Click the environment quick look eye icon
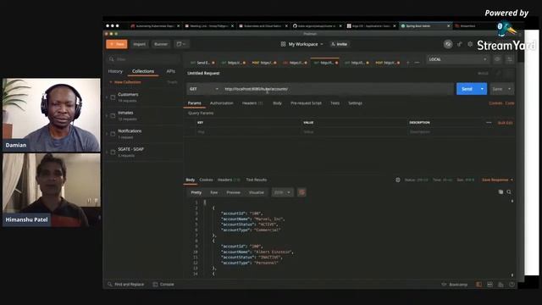Viewport: 542px width, 305px height. coord(497,59)
